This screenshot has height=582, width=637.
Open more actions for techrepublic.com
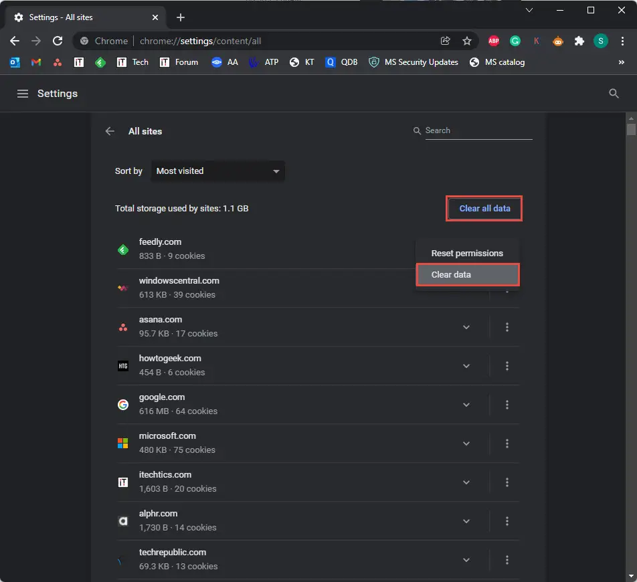click(x=507, y=560)
